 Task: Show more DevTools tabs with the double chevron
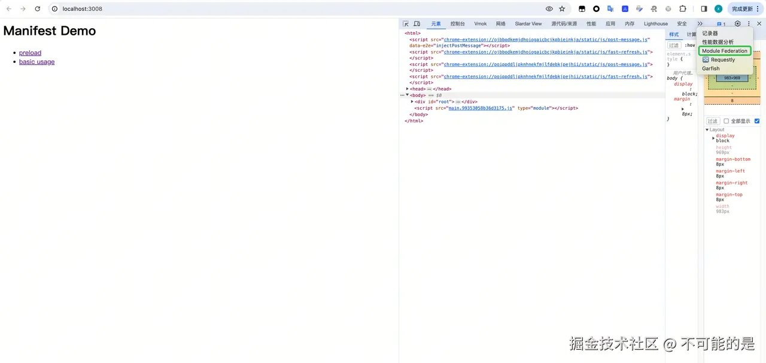[x=700, y=24]
